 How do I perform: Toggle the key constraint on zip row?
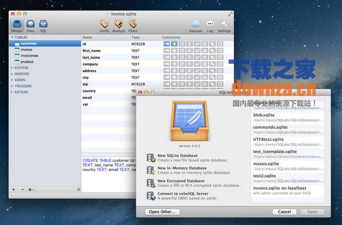(166, 84)
